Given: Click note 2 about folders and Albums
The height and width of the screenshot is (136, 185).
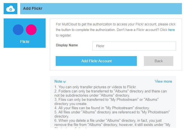Looking at the screenshot, I should 110,93.
